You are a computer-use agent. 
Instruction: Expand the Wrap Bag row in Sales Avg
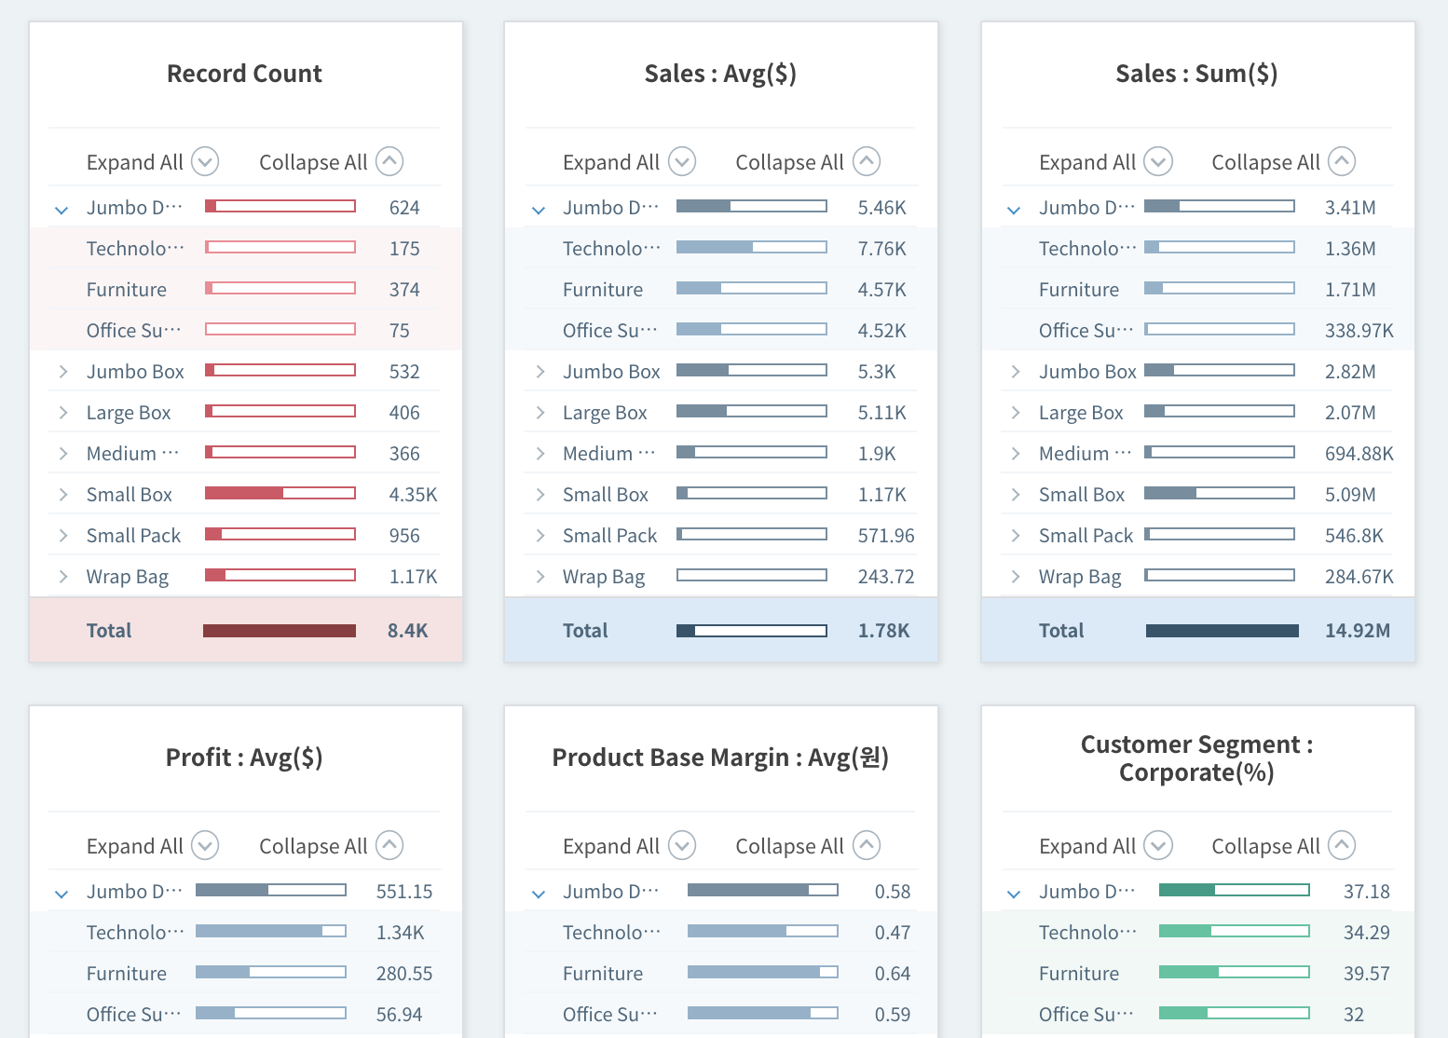pyautogui.click(x=540, y=577)
